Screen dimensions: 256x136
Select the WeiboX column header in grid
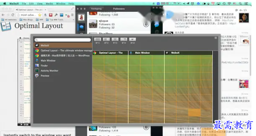189,53
